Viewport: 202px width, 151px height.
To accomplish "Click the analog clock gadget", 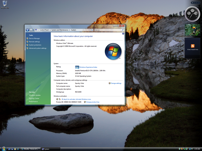I will 192,14.
